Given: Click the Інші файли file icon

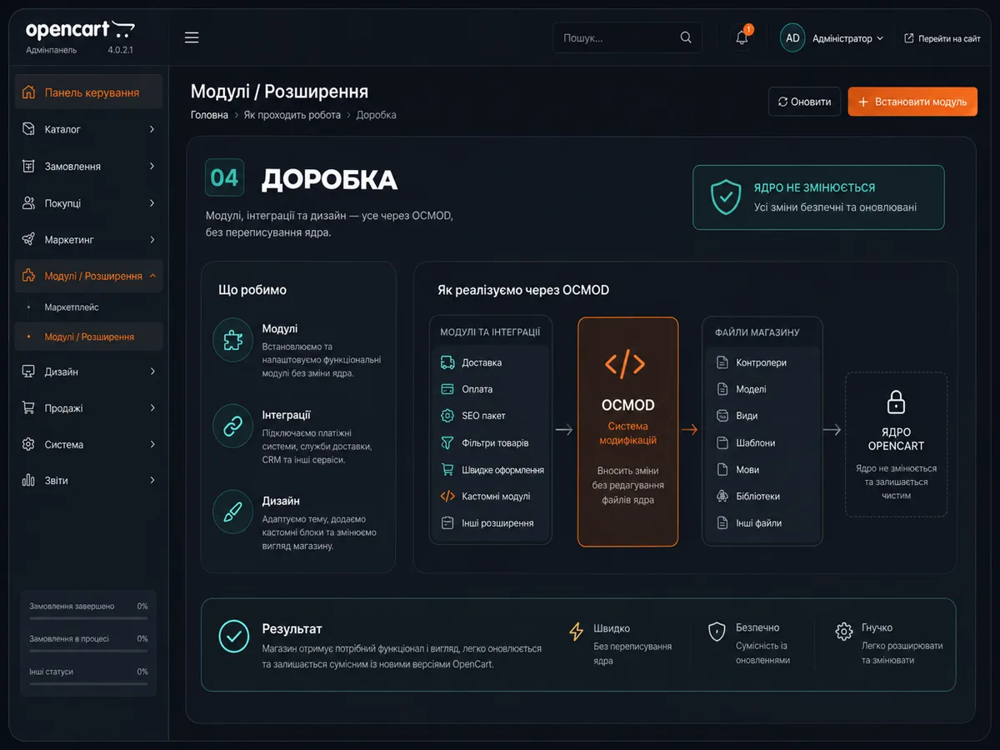Looking at the screenshot, I should click(722, 523).
